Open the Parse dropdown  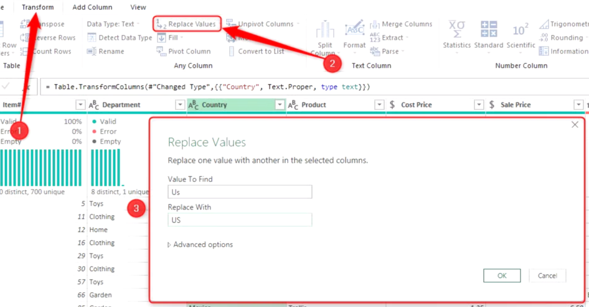(386, 52)
